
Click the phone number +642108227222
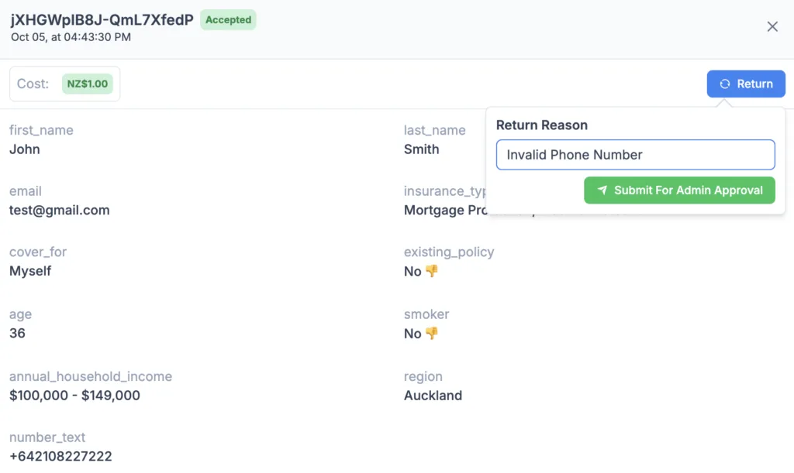point(60,456)
